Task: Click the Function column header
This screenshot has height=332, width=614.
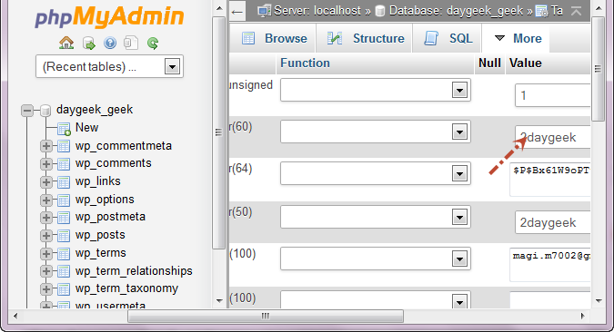Action: [305, 63]
